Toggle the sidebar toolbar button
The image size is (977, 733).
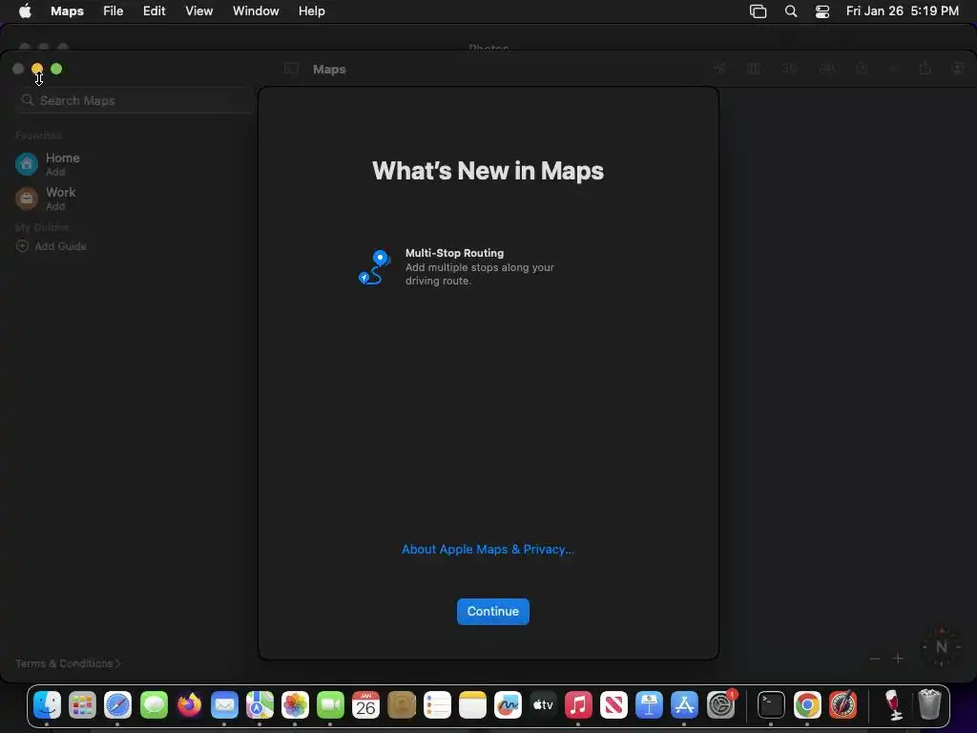[x=291, y=69]
